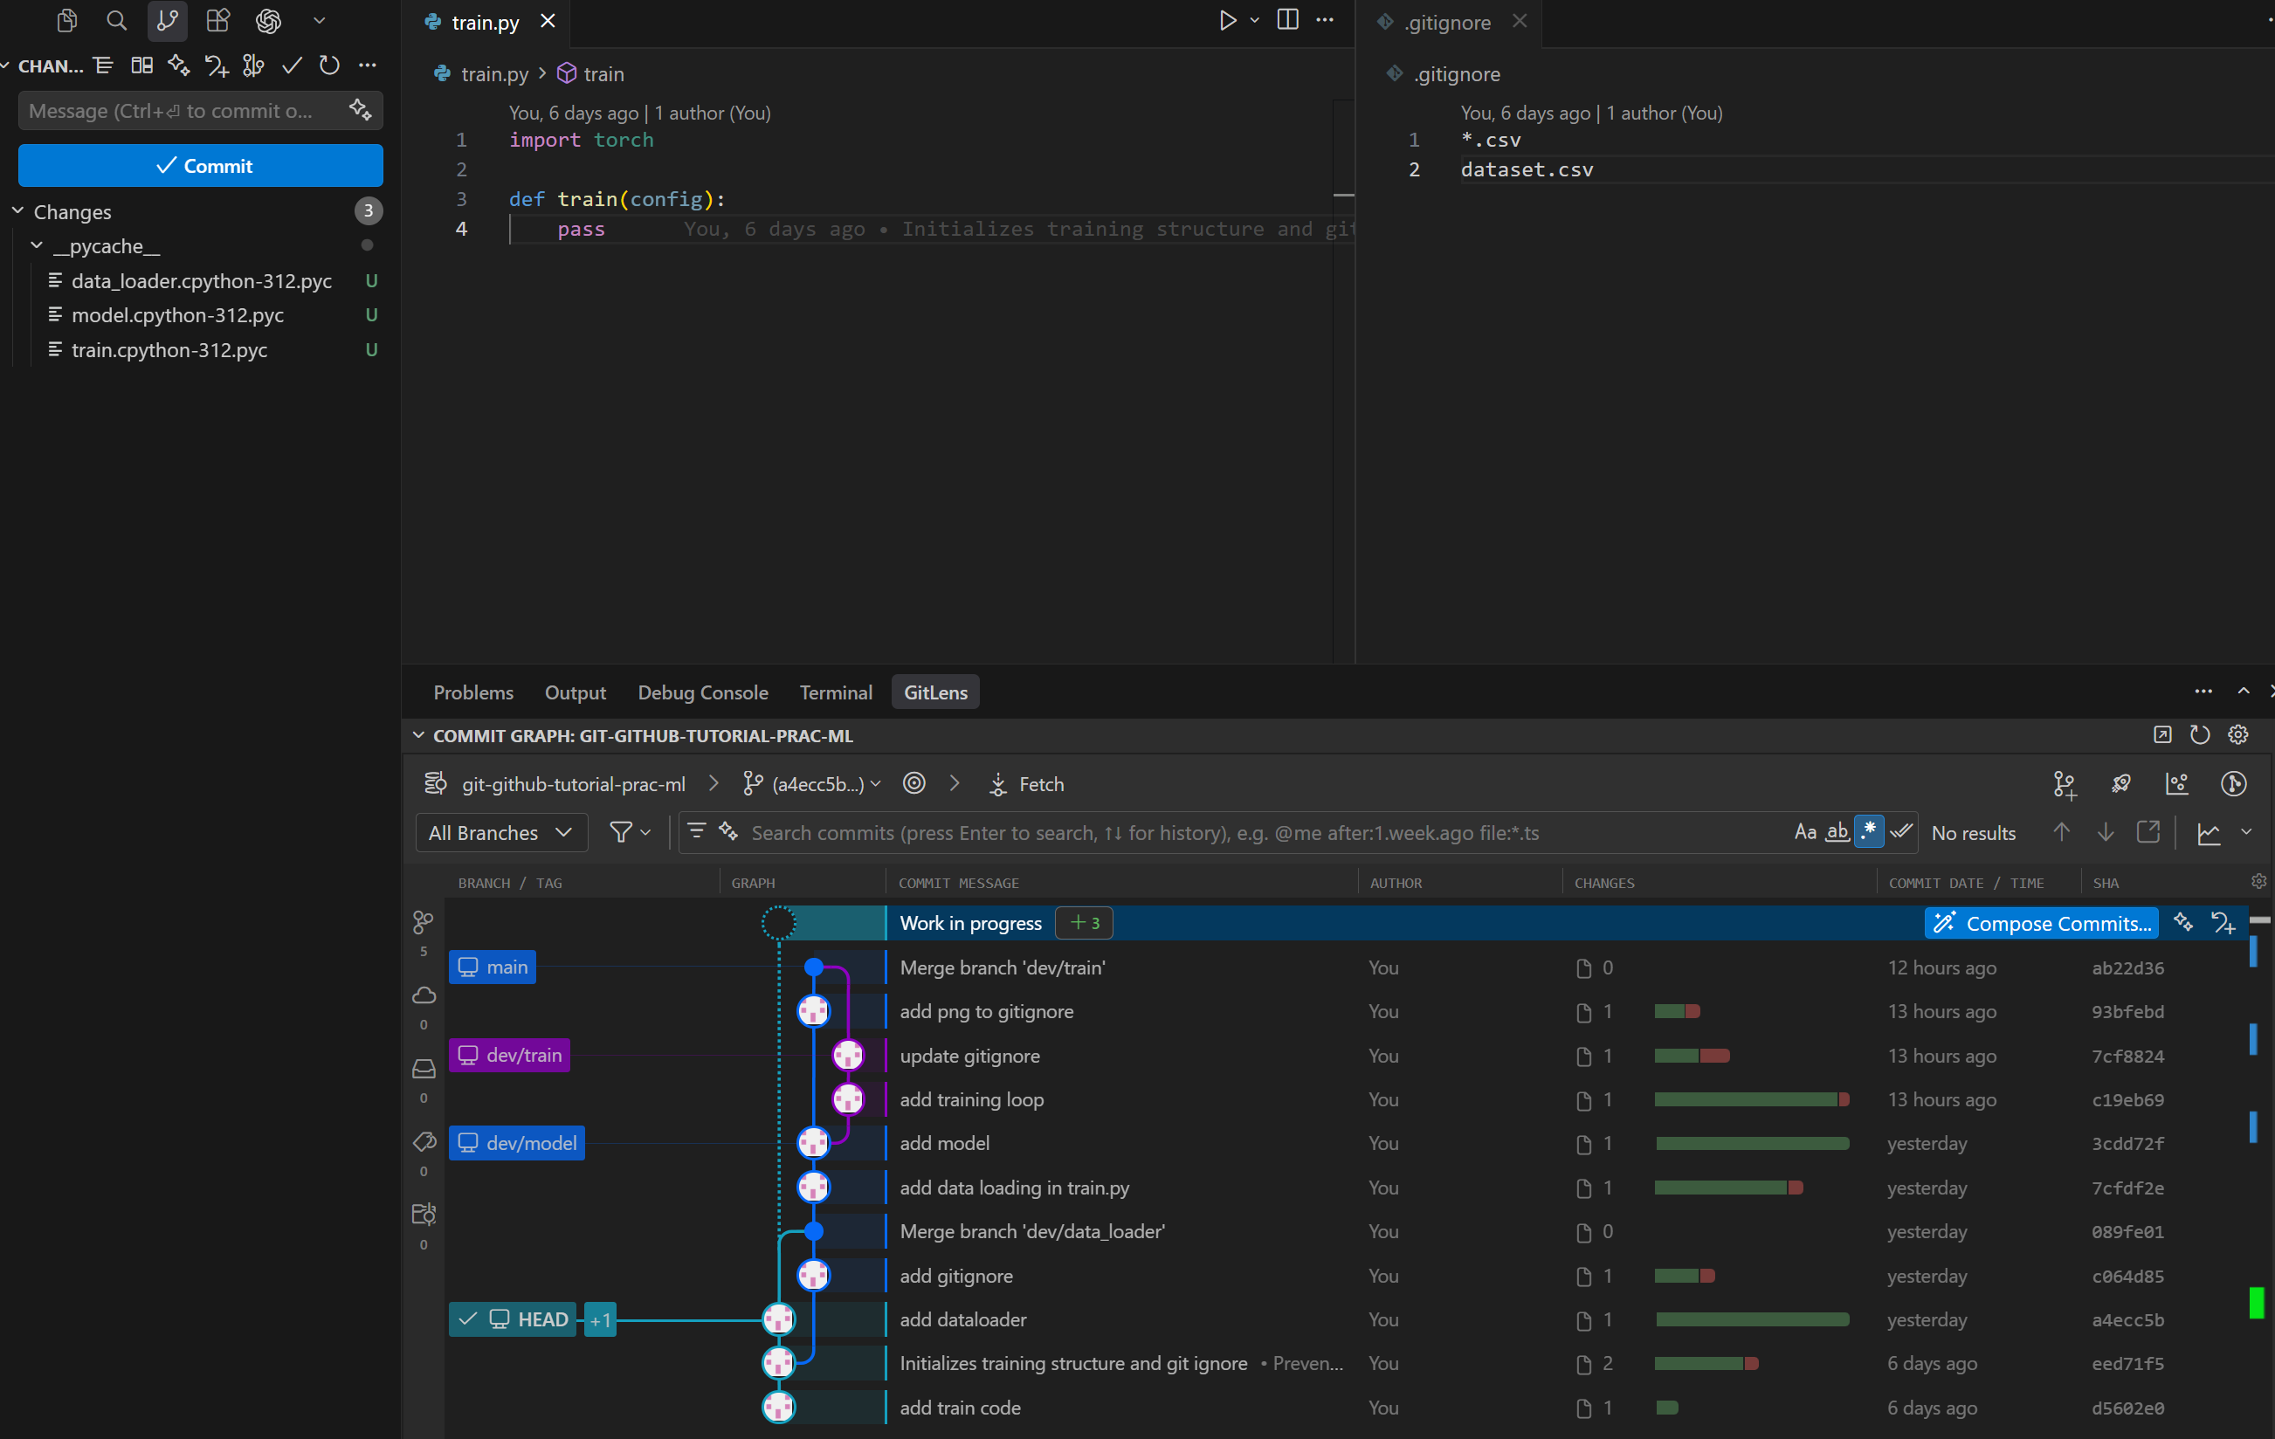Click Generate commit message sparkle icon
This screenshot has height=1439, width=2275.
coord(360,111)
